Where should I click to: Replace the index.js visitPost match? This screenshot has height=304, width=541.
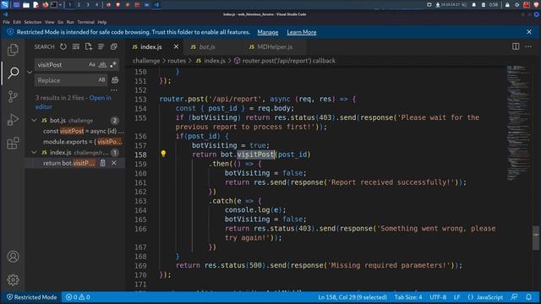coord(102,163)
